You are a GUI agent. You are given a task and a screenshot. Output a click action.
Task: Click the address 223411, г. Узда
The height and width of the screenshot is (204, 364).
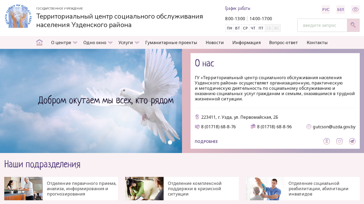(x=240, y=117)
